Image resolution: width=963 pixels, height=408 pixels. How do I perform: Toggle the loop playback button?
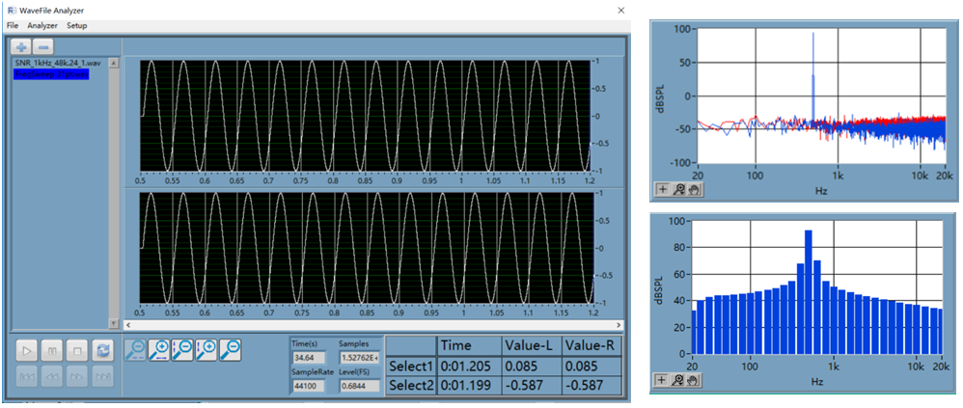102,348
